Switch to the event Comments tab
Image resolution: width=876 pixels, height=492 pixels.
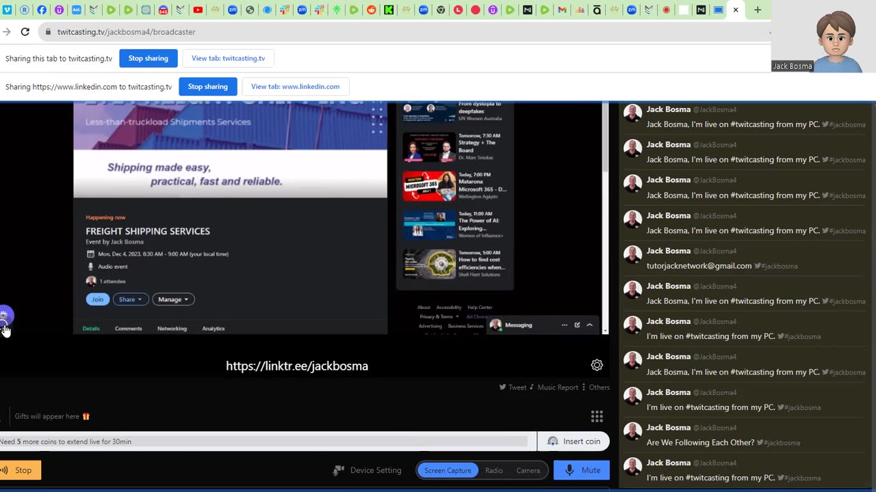click(x=129, y=329)
